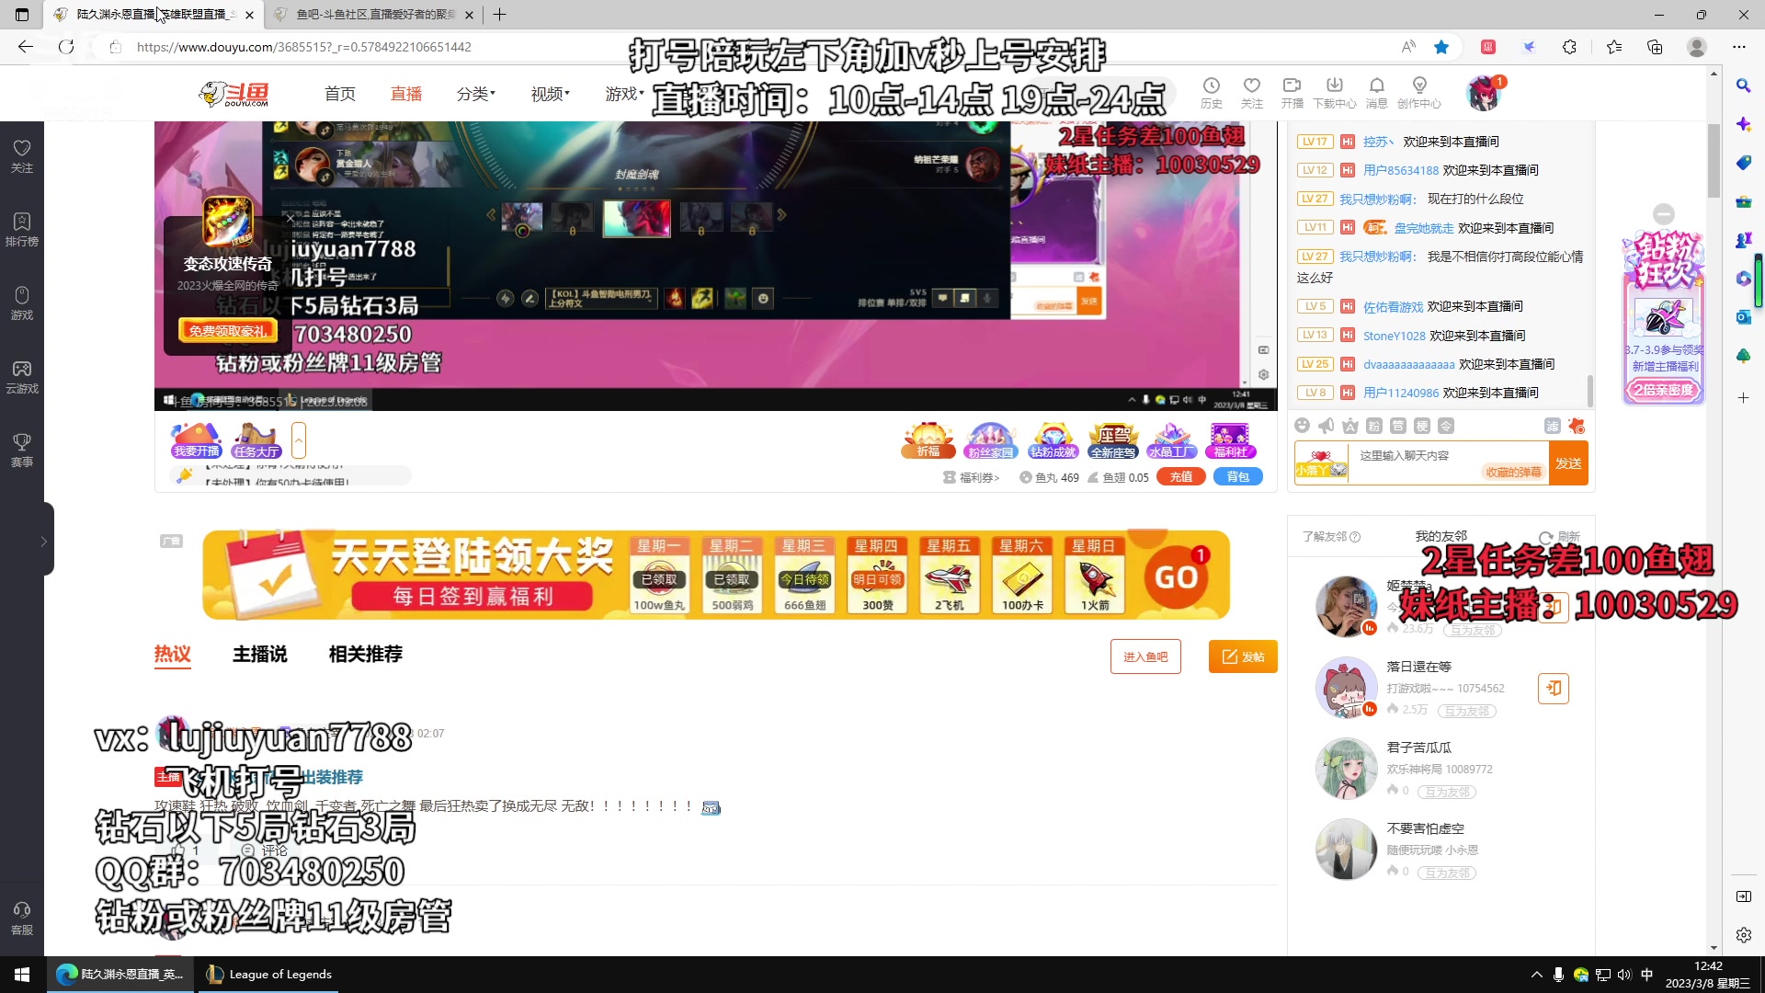This screenshot has width=1765, height=993.
Task: Switch to the 相关推荐 tab
Action: pos(366,654)
